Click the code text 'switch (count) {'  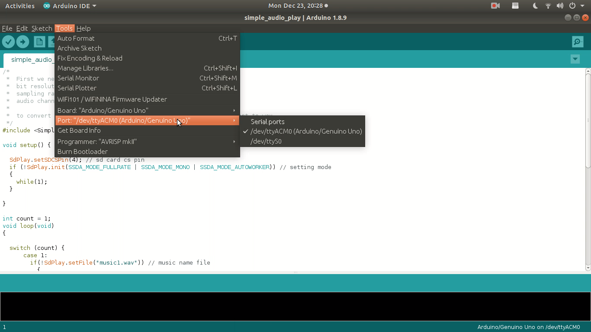37,248
